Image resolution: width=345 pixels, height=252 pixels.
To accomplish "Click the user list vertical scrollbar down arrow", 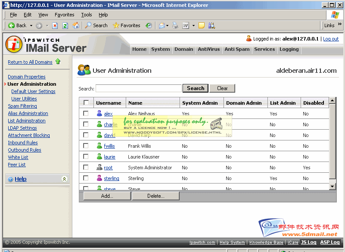I will [x=332, y=186].
